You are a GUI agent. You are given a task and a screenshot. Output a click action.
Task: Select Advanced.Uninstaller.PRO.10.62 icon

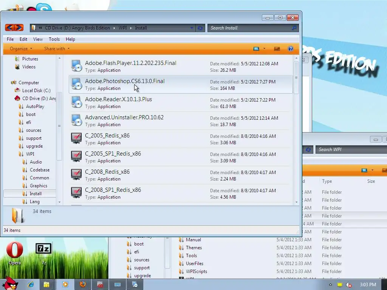pyautogui.click(x=76, y=120)
